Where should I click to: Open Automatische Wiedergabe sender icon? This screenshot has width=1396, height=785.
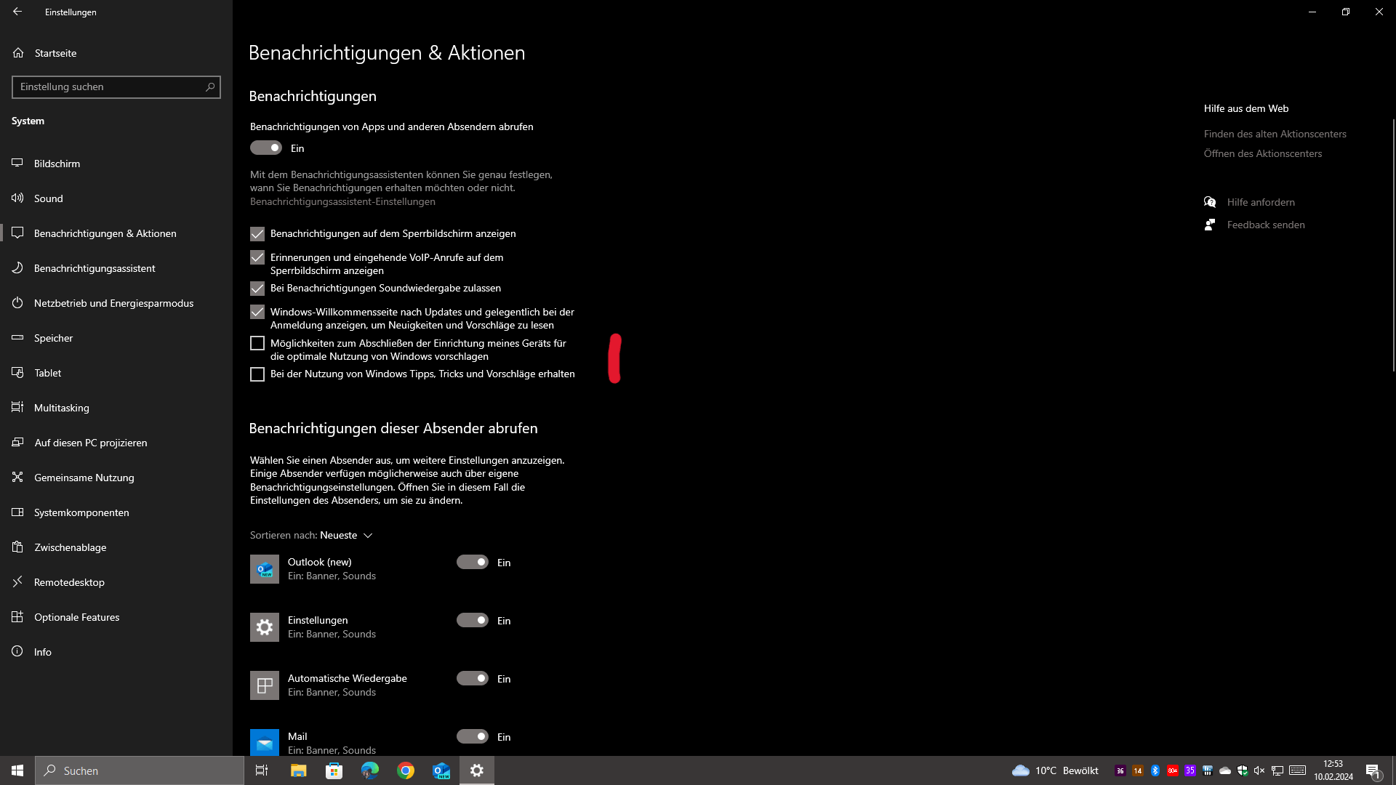pyautogui.click(x=264, y=685)
